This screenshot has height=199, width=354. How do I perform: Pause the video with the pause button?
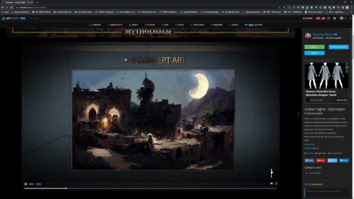click(25, 184)
